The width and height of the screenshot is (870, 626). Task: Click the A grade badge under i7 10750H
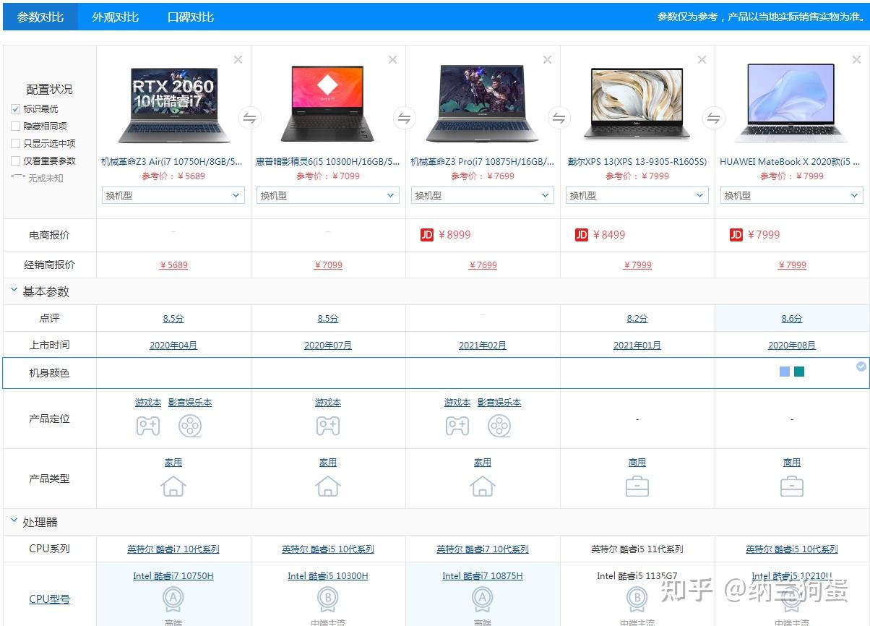click(173, 599)
